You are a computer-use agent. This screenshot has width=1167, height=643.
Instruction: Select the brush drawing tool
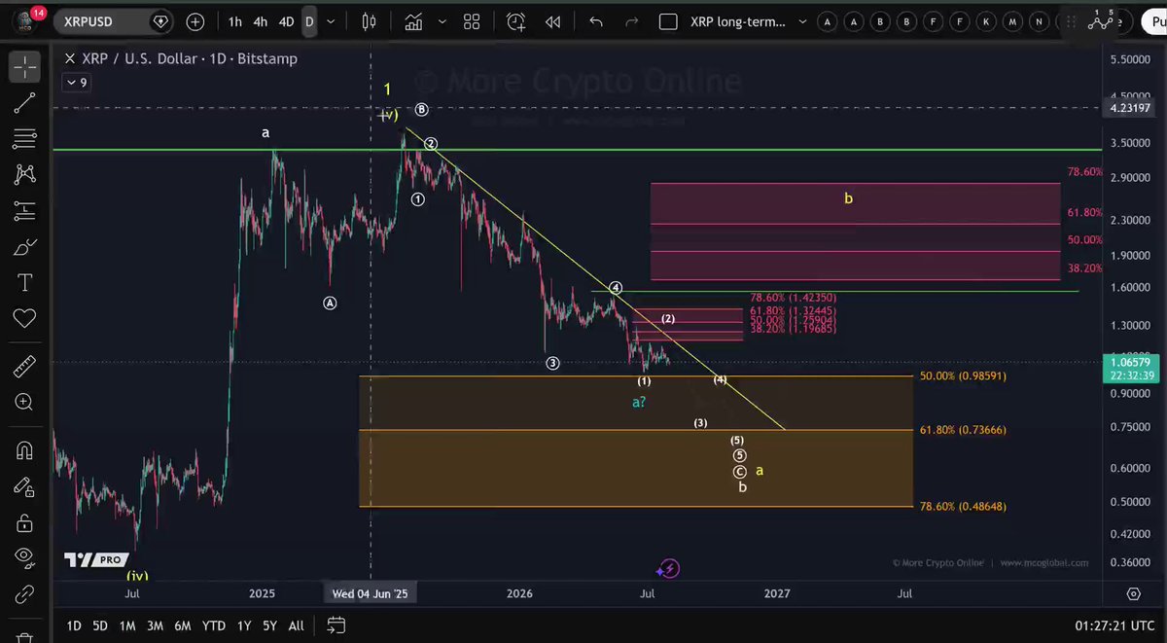(24, 247)
